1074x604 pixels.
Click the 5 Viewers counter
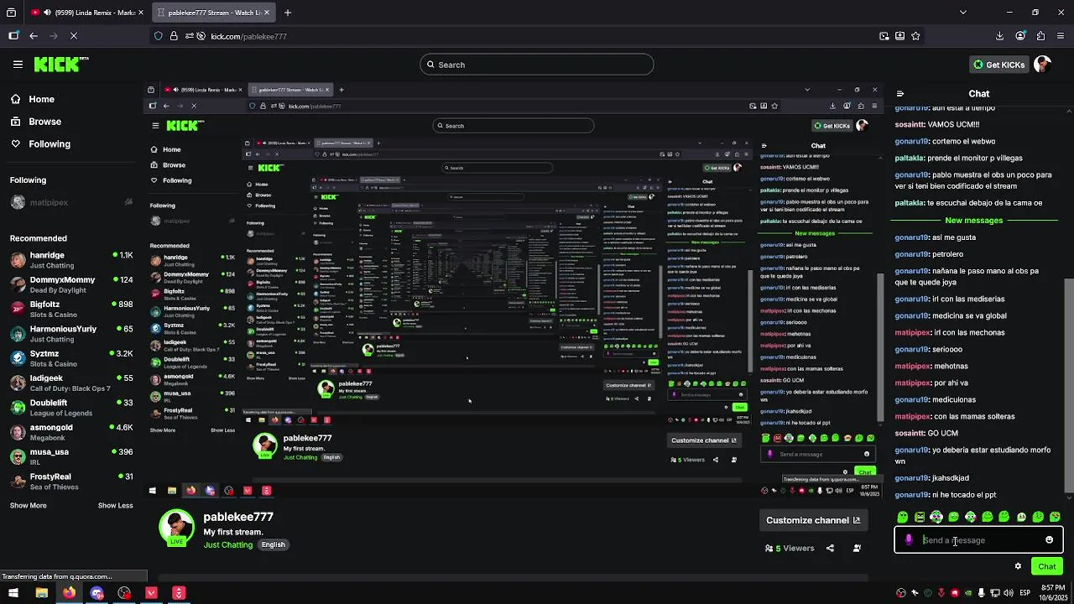[x=790, y=549]
